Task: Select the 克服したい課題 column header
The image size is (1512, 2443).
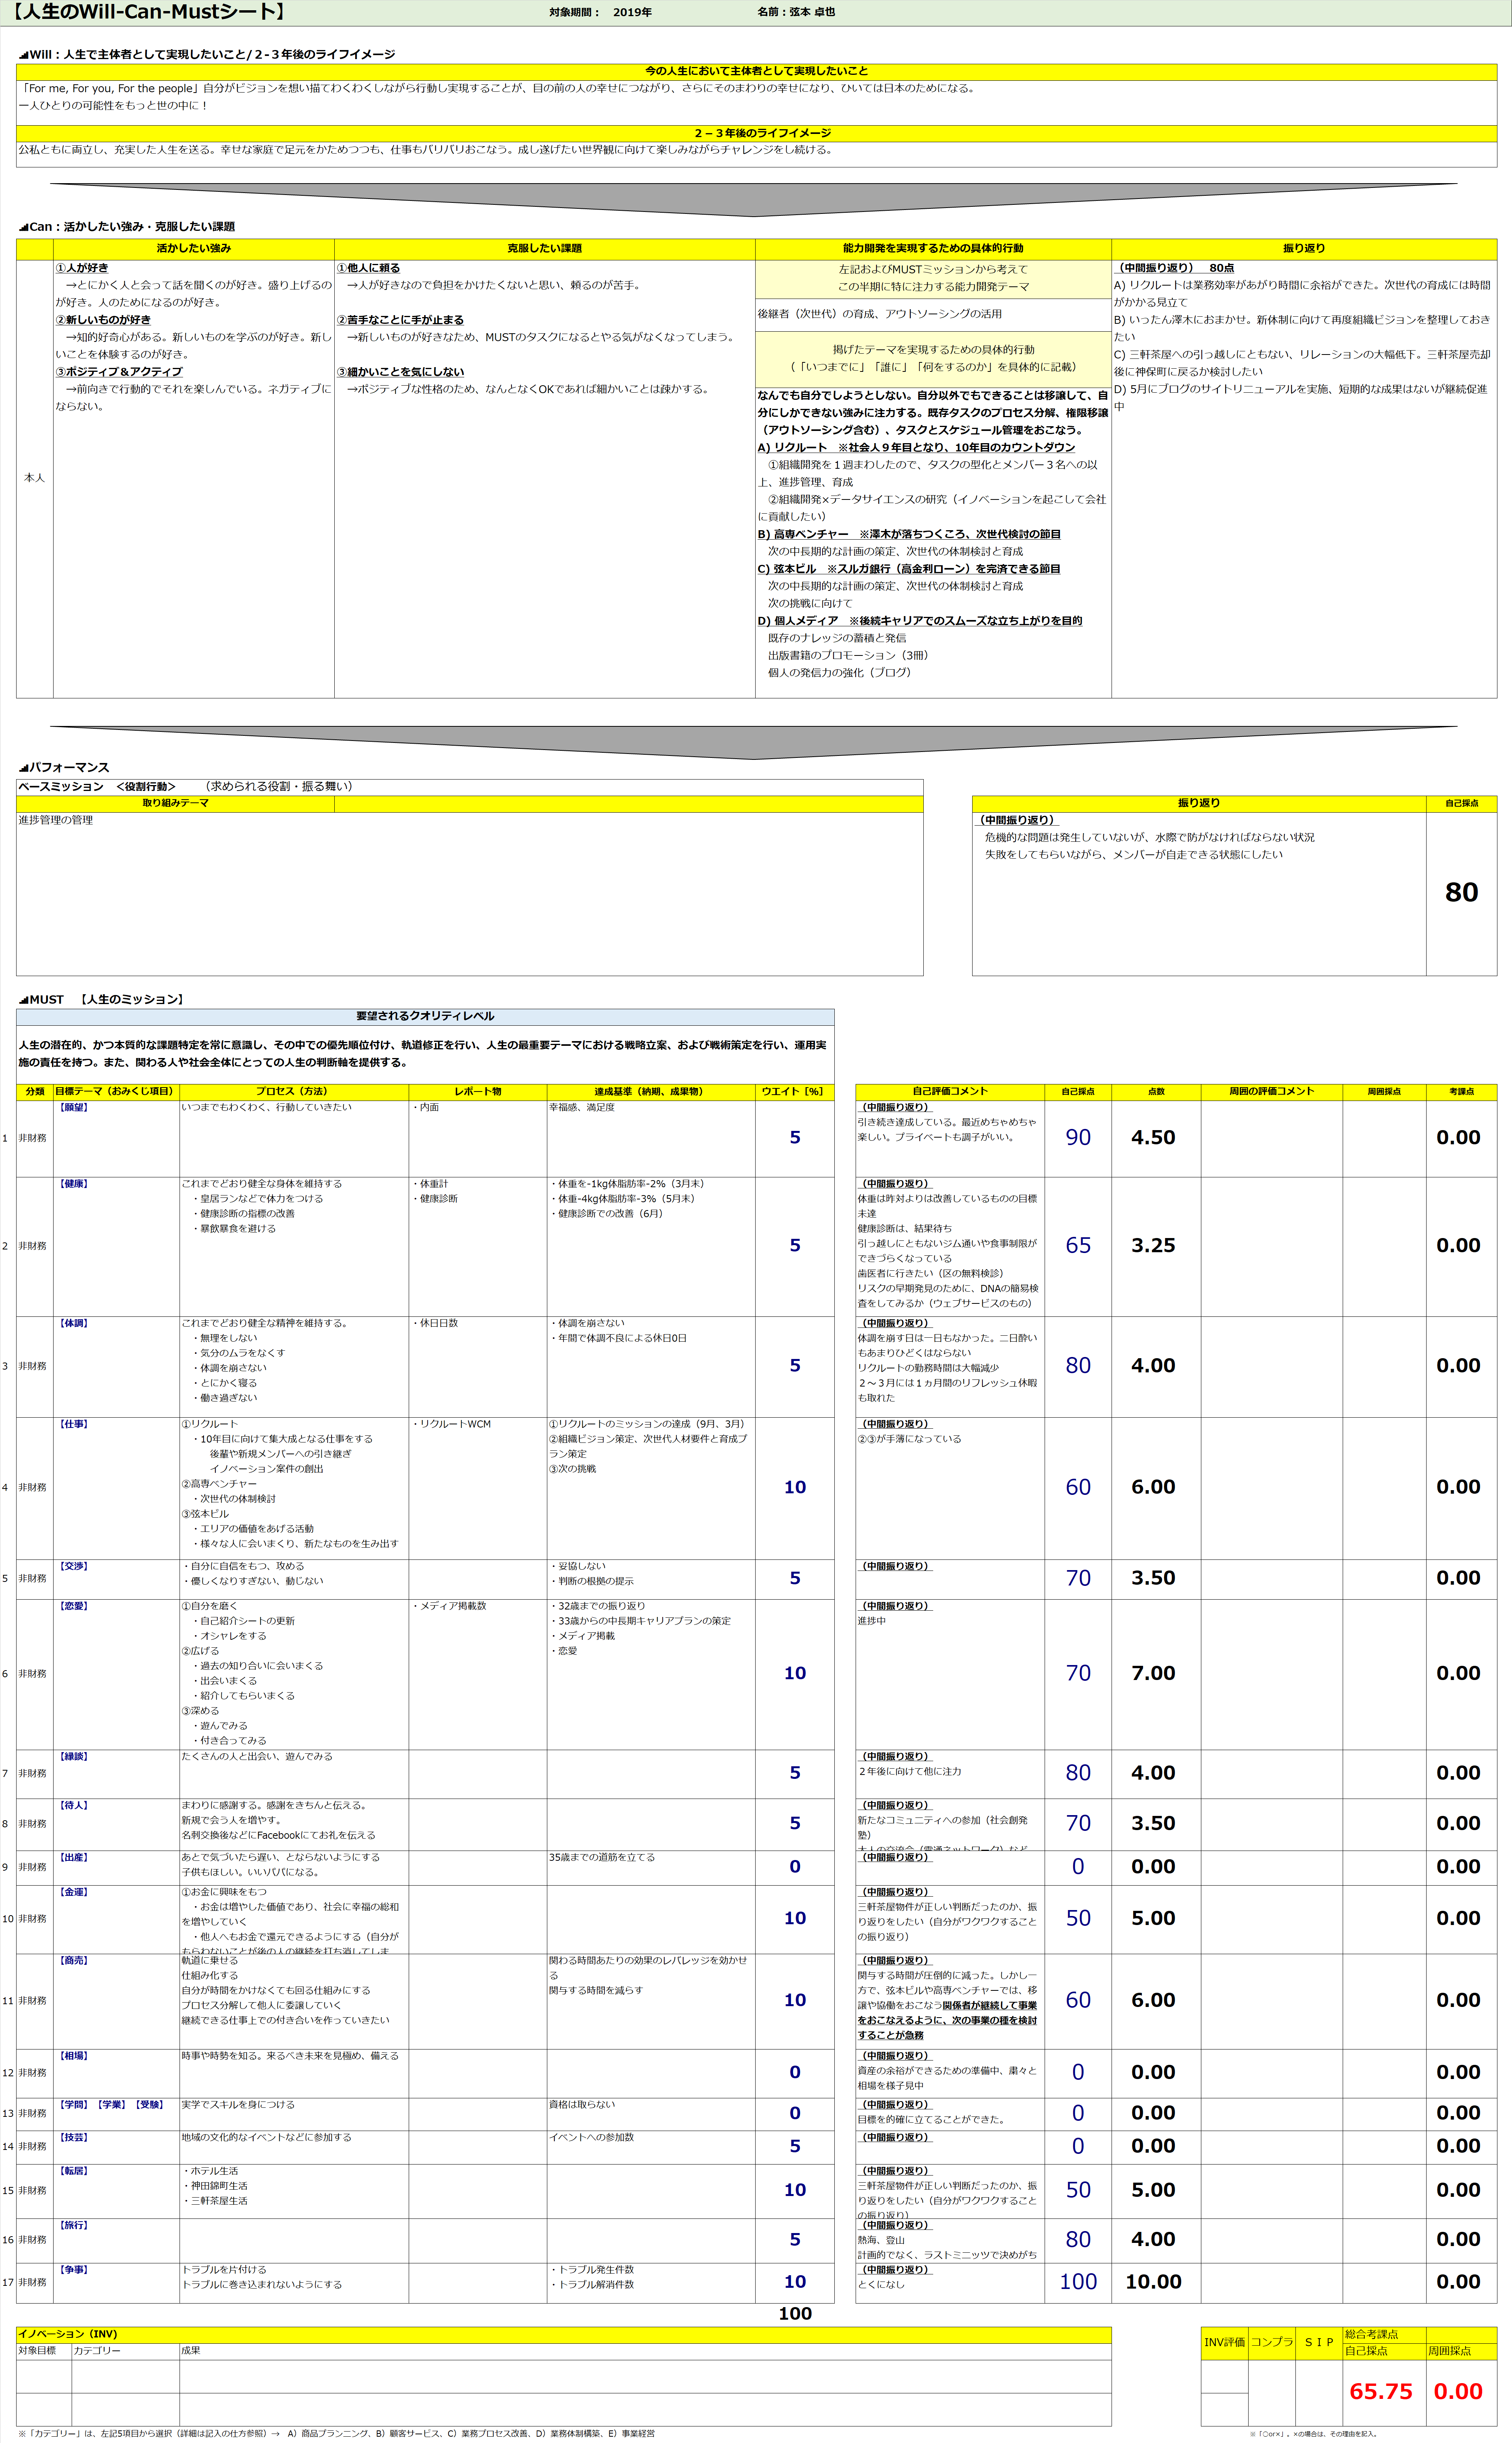Action: pyautogui.click(x=544, y=248)
